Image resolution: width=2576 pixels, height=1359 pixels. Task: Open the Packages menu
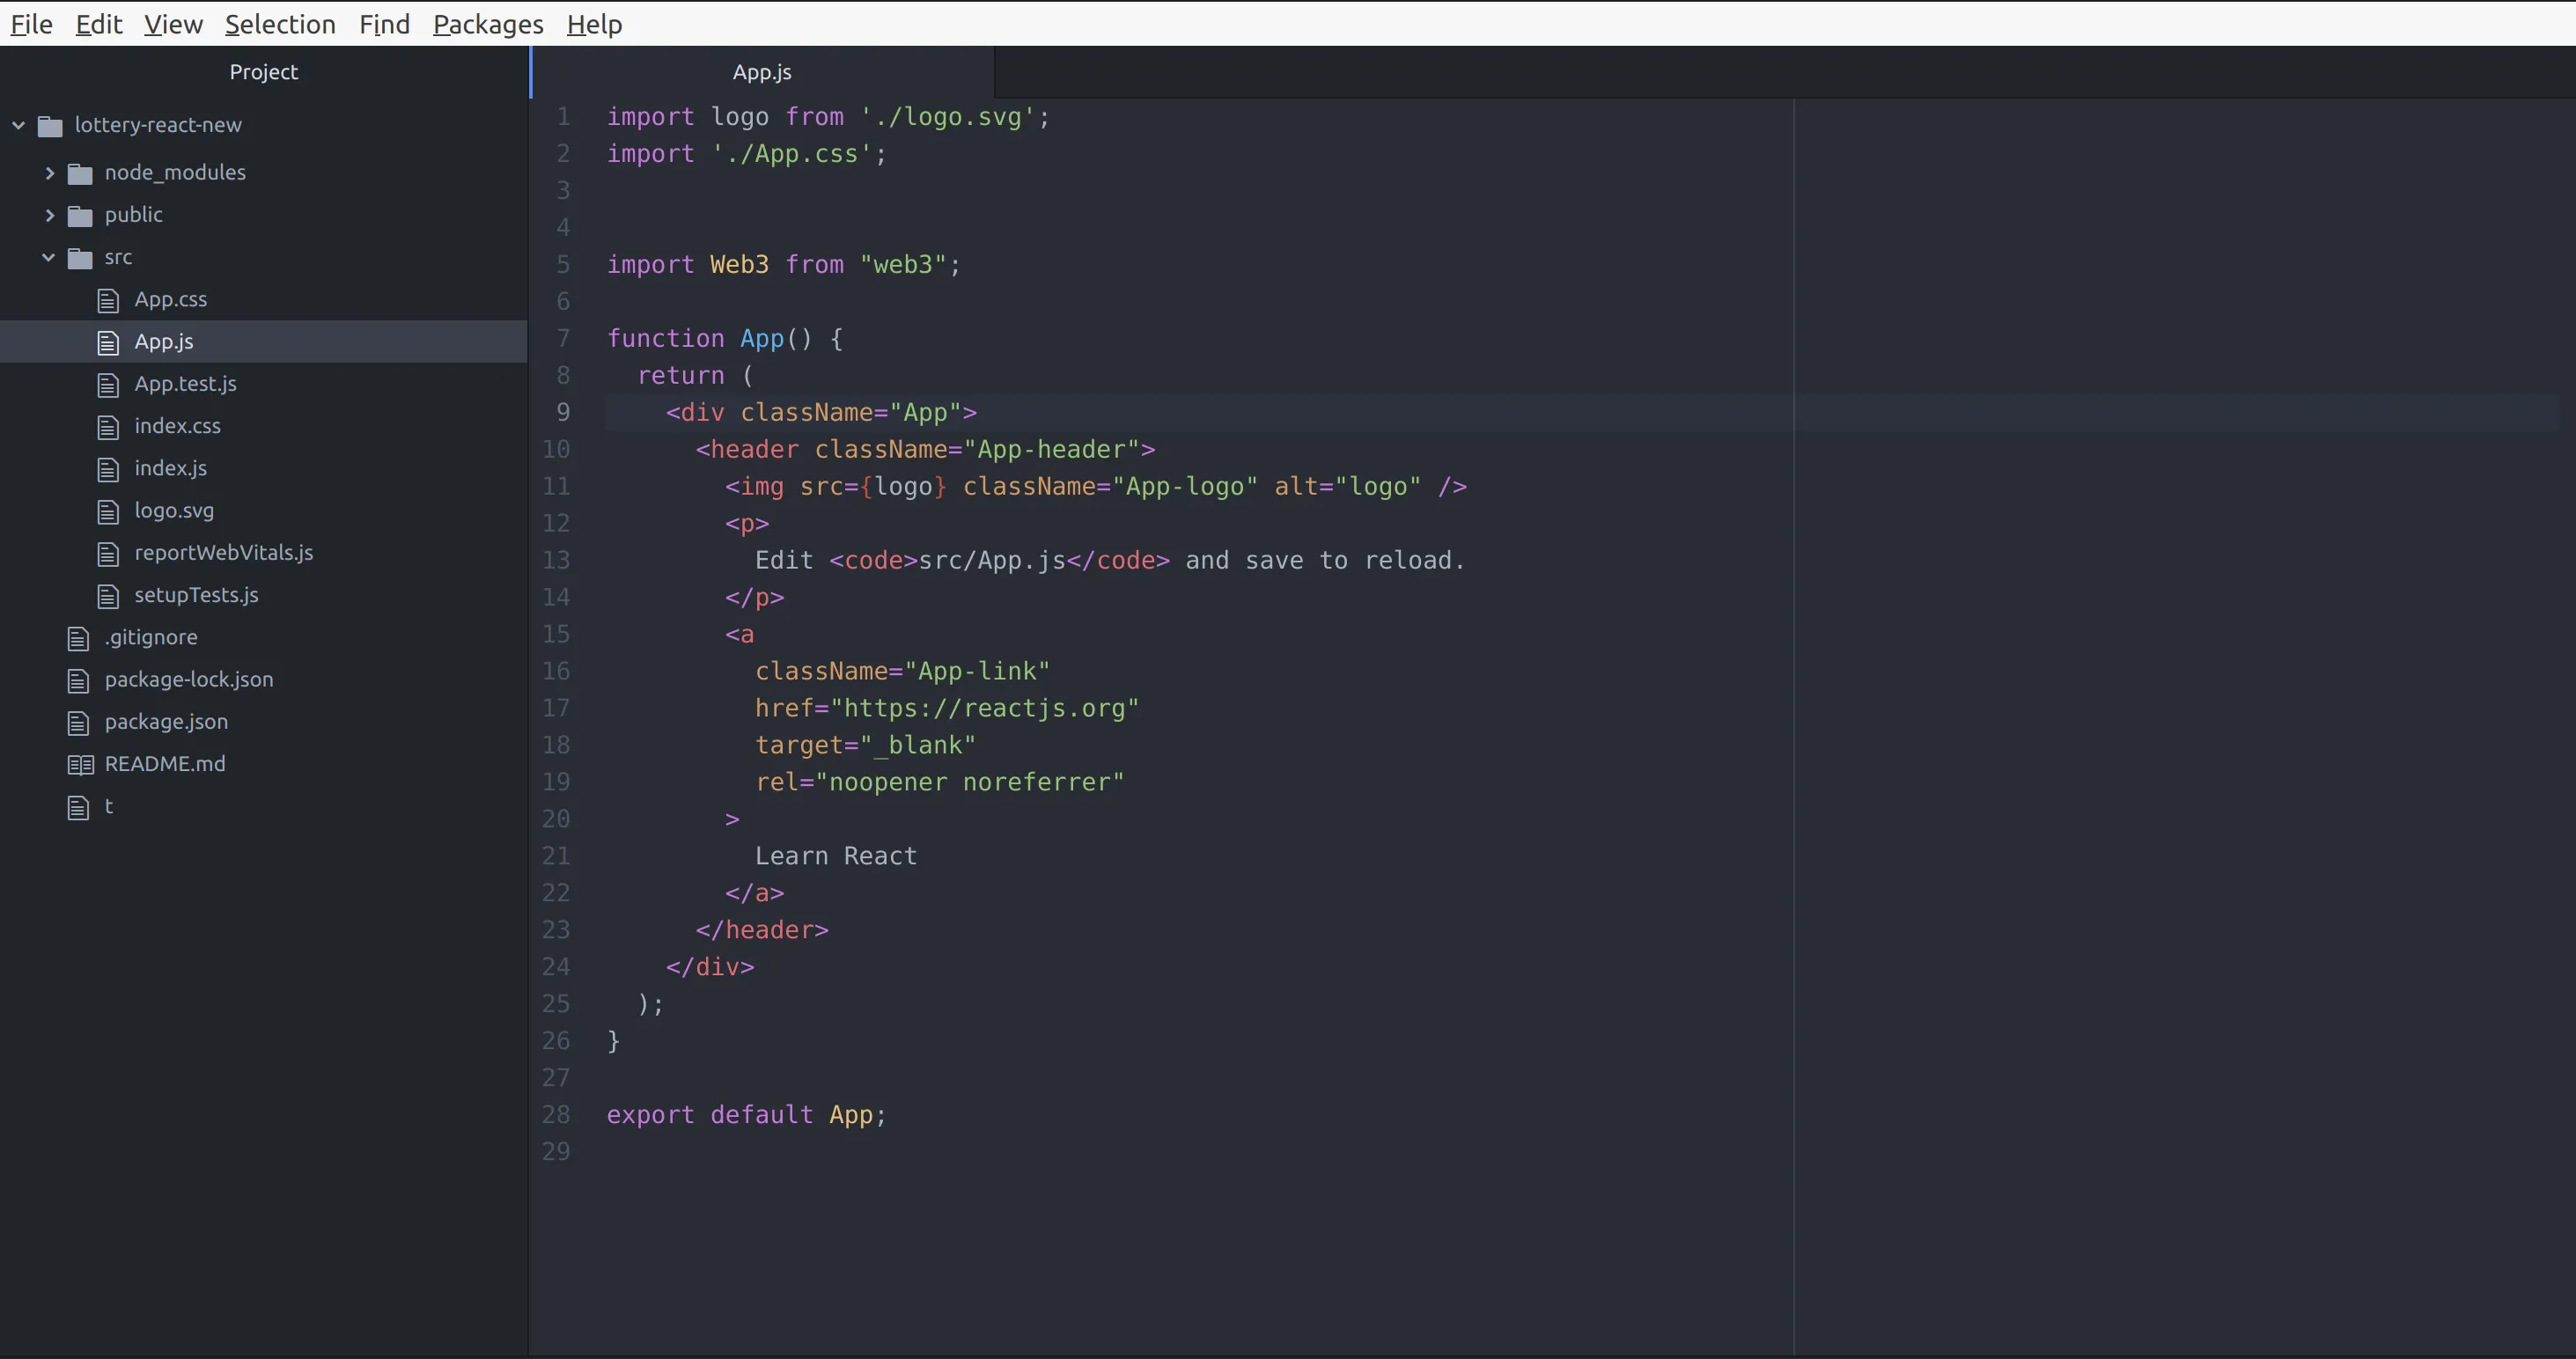pos(488,24)
